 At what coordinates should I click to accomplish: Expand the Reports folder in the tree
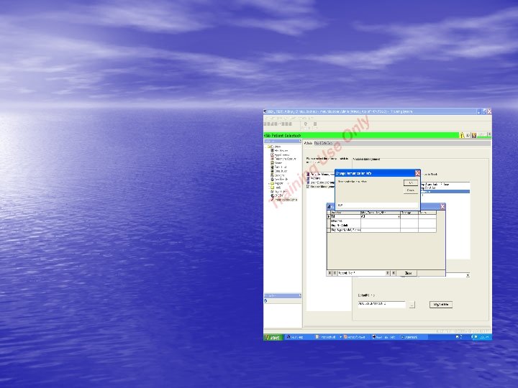click(x=269, y=183)
